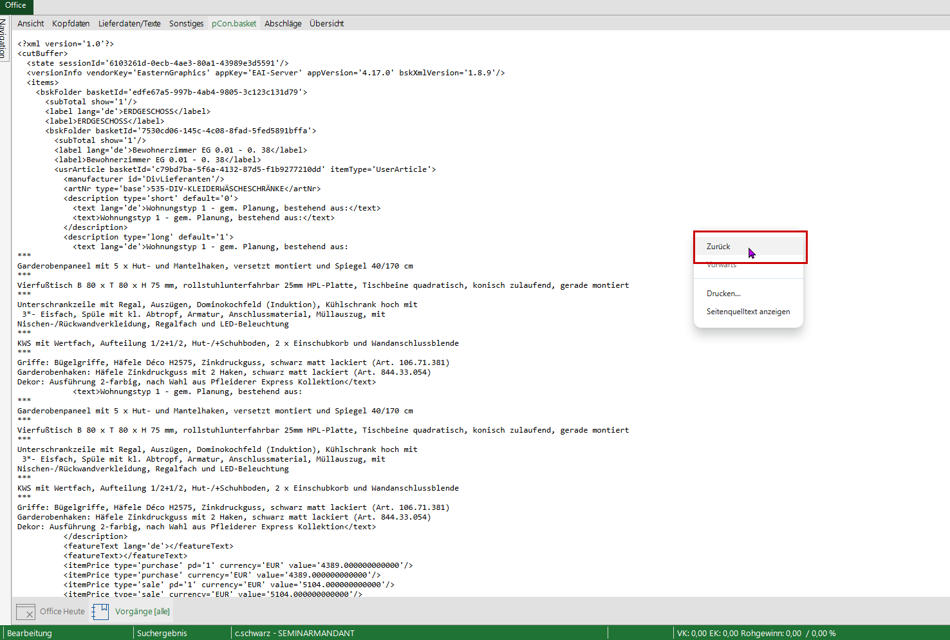The image size is (950, 640).
Task: Go to the Lieferdaten/Texte tab
Action: 129,24
